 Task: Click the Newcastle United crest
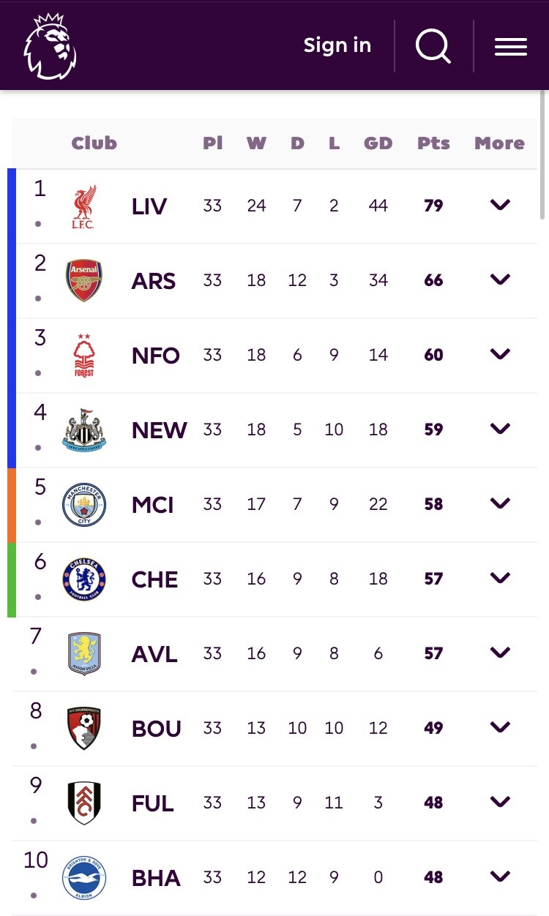[x=84, y=430]
